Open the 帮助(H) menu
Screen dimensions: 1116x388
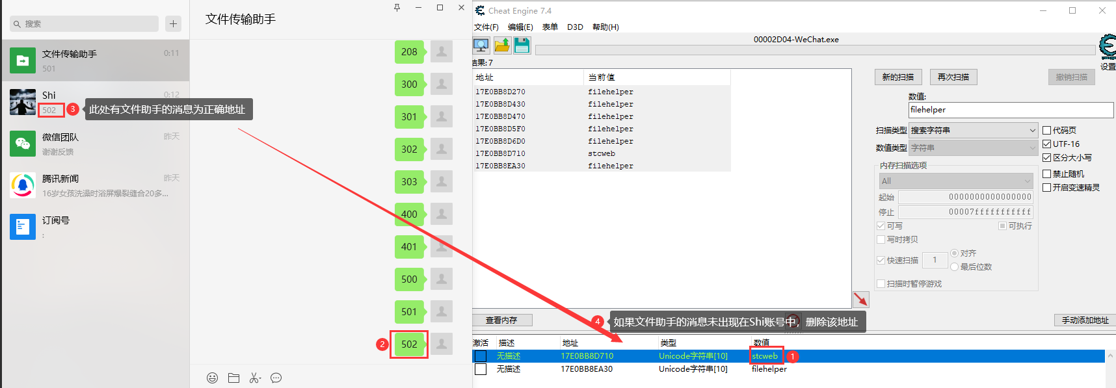[x=605, y=27]
